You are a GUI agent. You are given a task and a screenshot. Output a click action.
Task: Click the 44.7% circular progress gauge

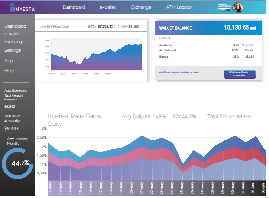tap(18, 163)
